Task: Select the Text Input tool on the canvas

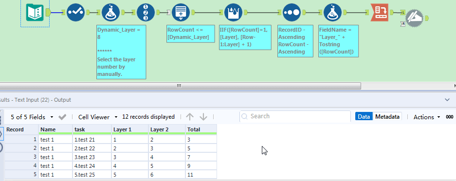Action: tap(35, 12)
